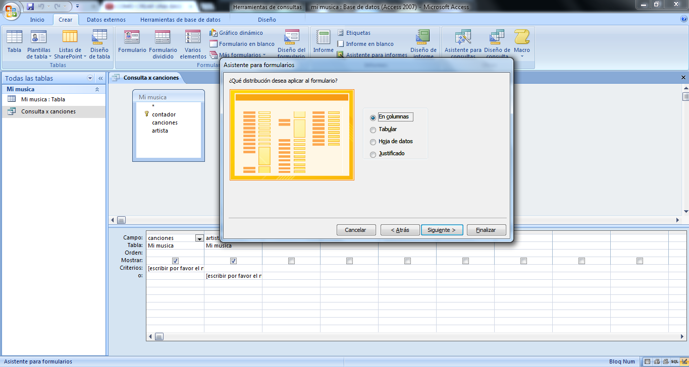The height and width of the screenshot is (367, 689).
Task: Open Diseño de tabla
Action: point(99,44)
